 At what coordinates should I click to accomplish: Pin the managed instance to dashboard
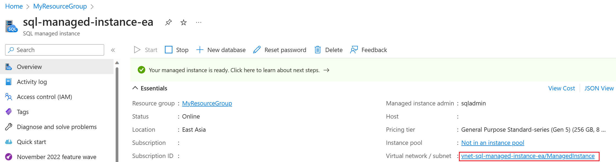(168, 22)
